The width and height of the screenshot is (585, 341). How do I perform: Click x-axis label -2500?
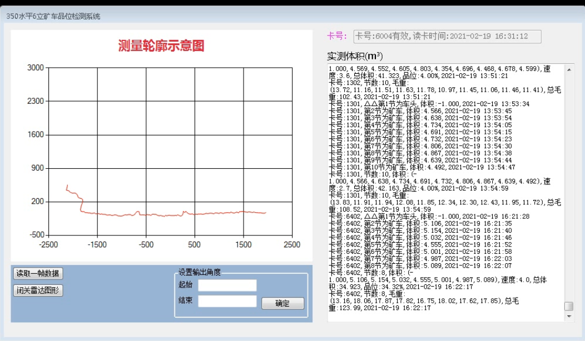[x=48, y=245]
